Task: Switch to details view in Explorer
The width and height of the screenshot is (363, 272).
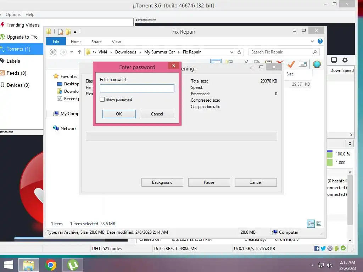Action: click(x=311, y=223)
